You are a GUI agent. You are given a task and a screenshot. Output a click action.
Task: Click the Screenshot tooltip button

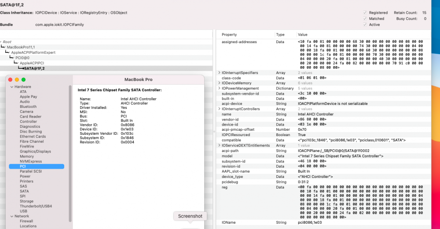coord(190,216)
